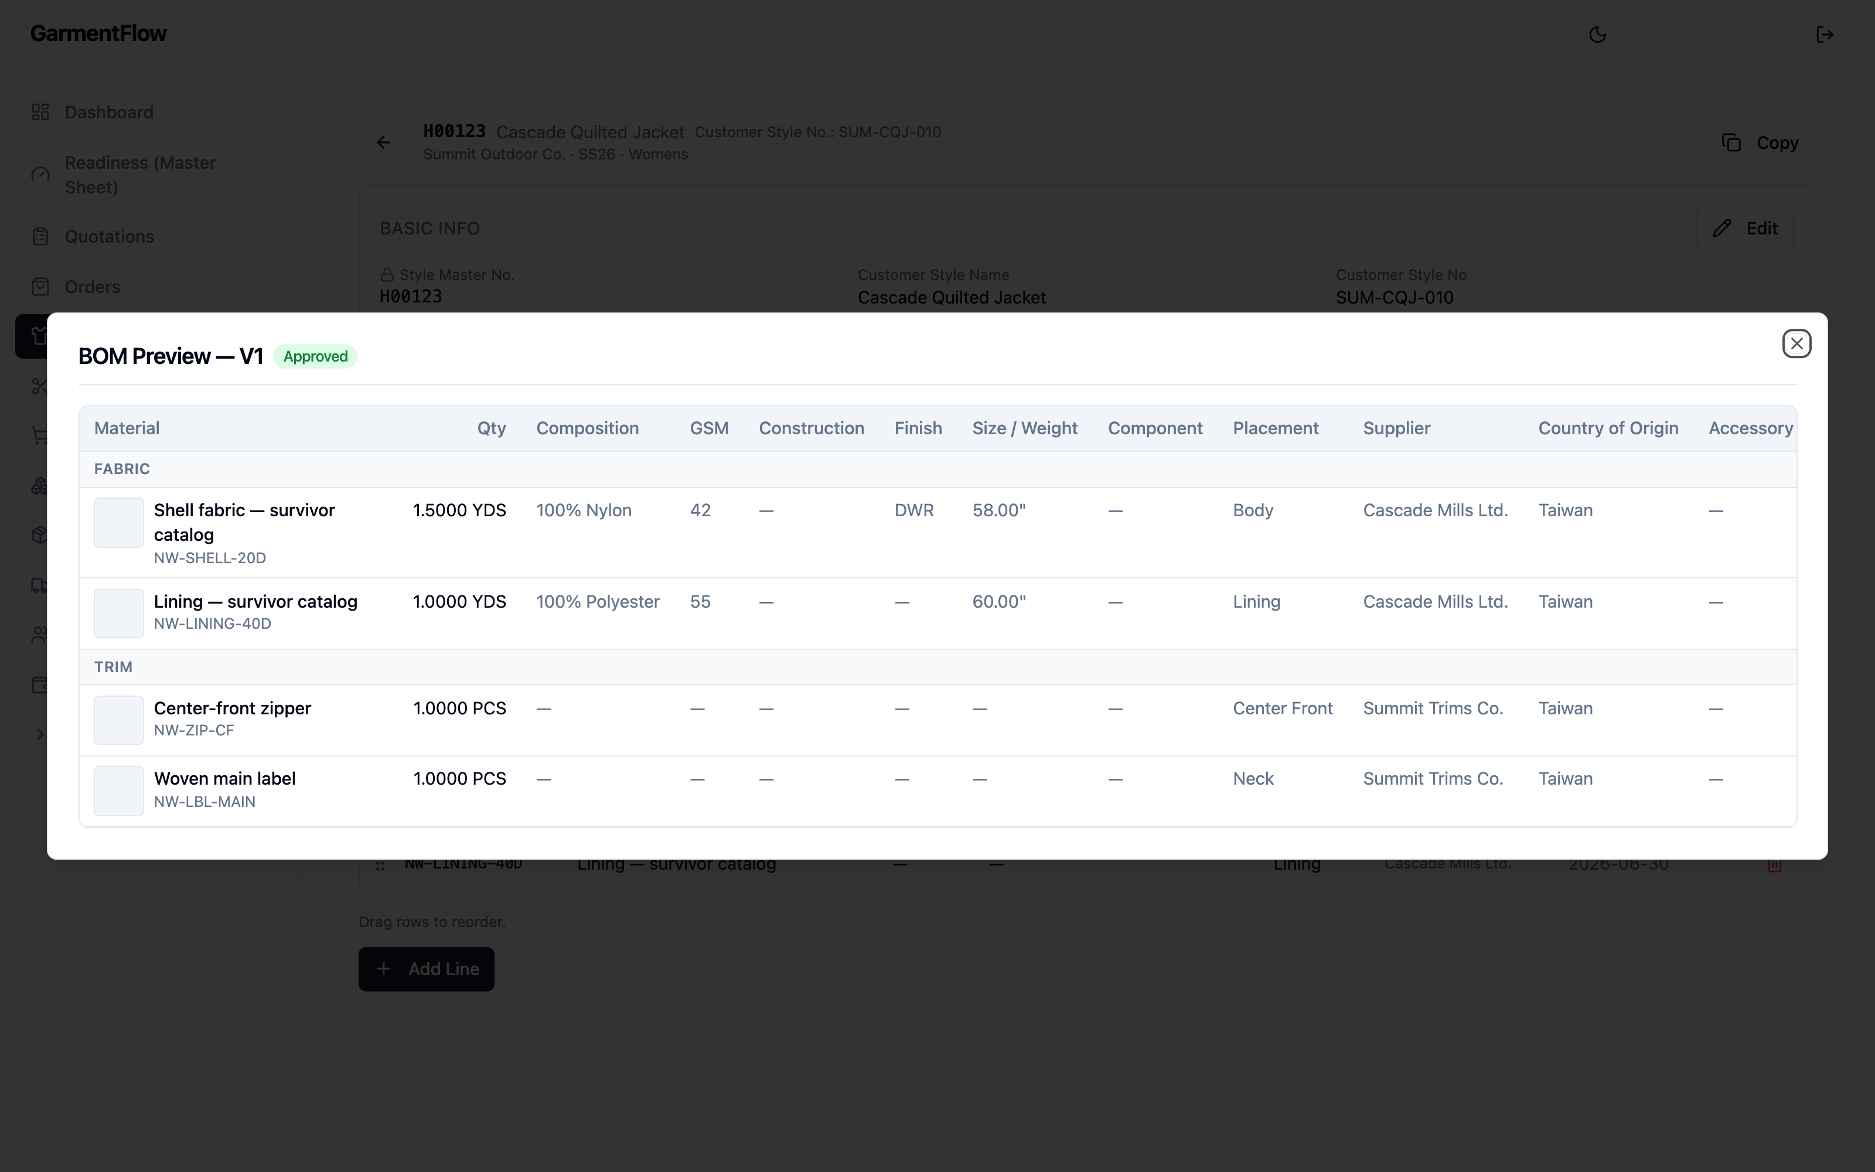This screenshot has width=1875, height=1172.
Task: Click the Quotations clipboard icon
Action: 40,236
